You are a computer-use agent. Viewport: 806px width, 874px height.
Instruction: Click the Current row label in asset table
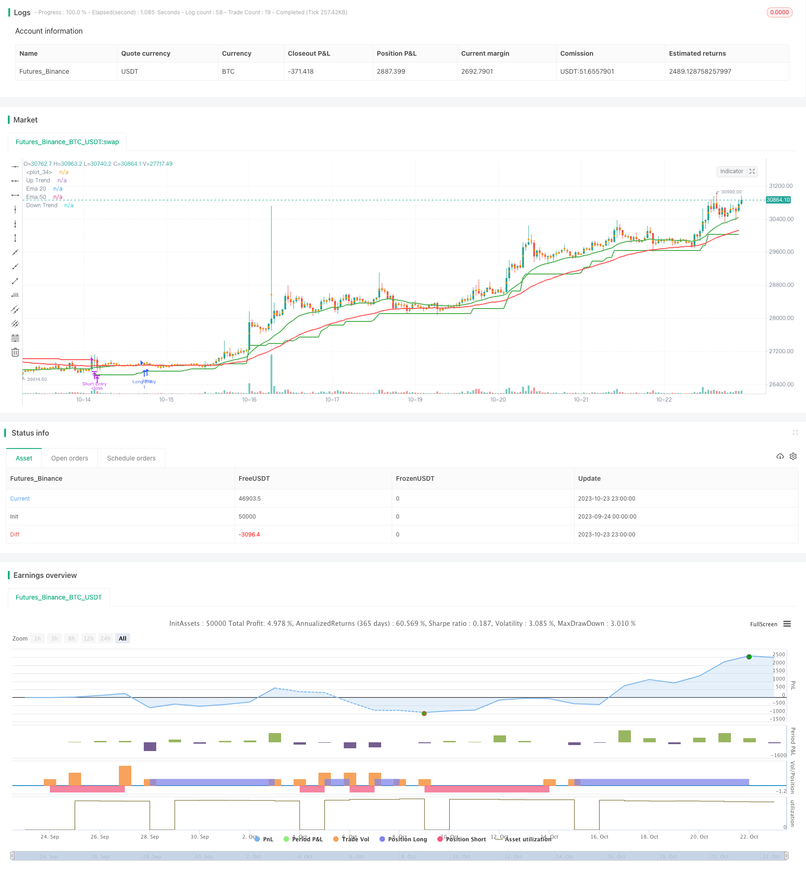[x=20, y=499]
